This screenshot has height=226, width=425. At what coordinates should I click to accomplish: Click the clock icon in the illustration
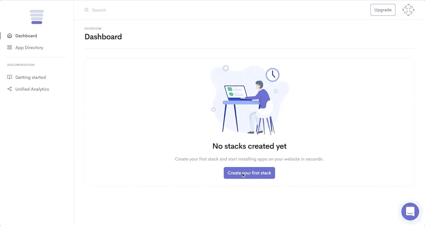[x=273, y=75]
